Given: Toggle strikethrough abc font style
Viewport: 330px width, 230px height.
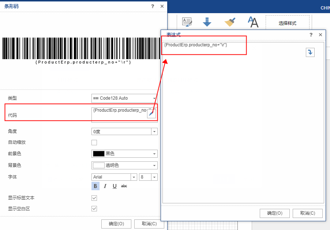Looking at the screenshot, I should tap(124, 186).
